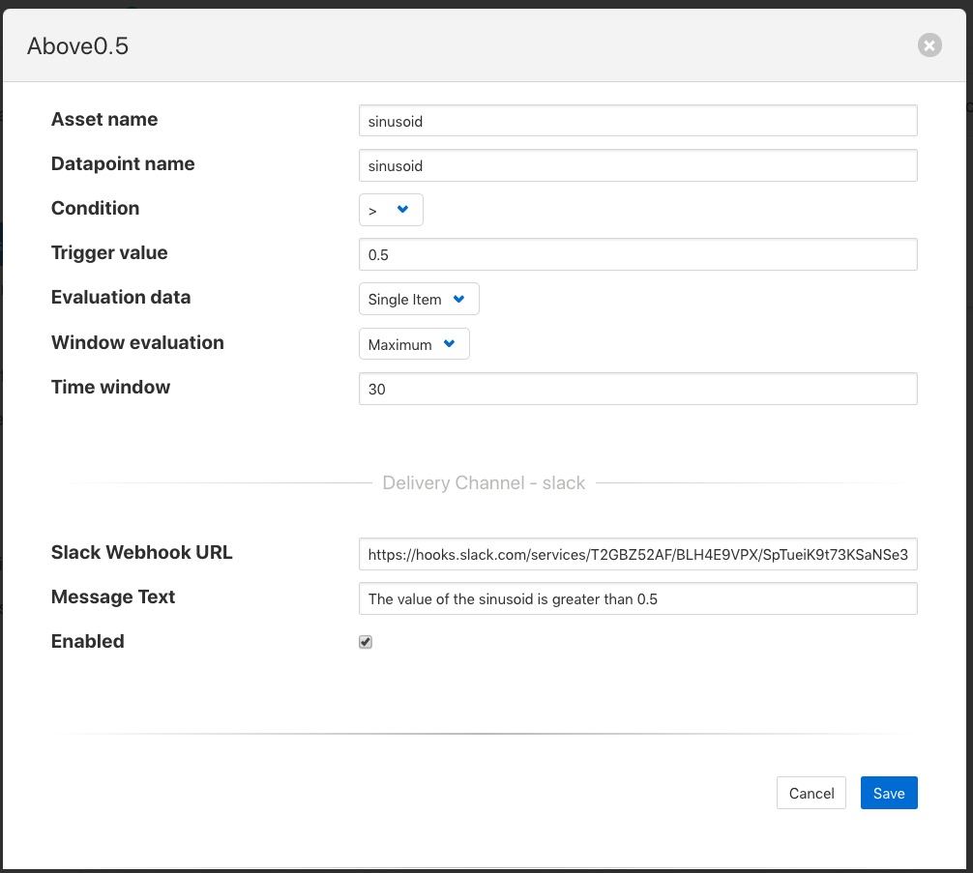
Task: Click into the Time window field
Action: [x=636, y=389]
